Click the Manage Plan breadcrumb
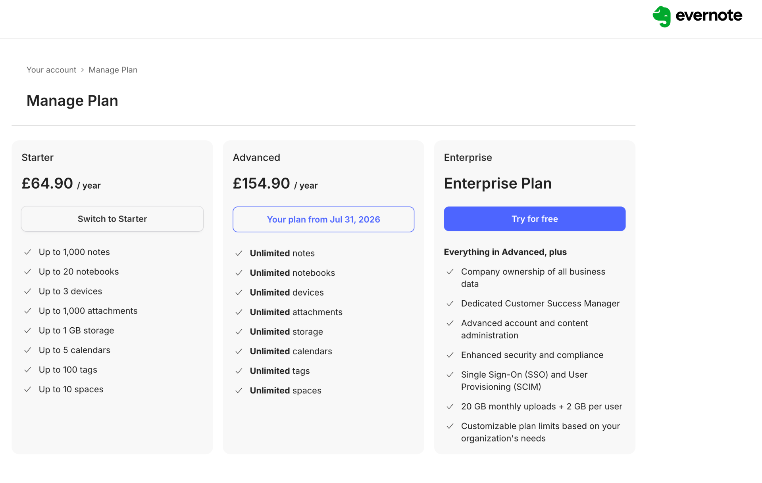This screenshot has height=483, width=762. 113,70
